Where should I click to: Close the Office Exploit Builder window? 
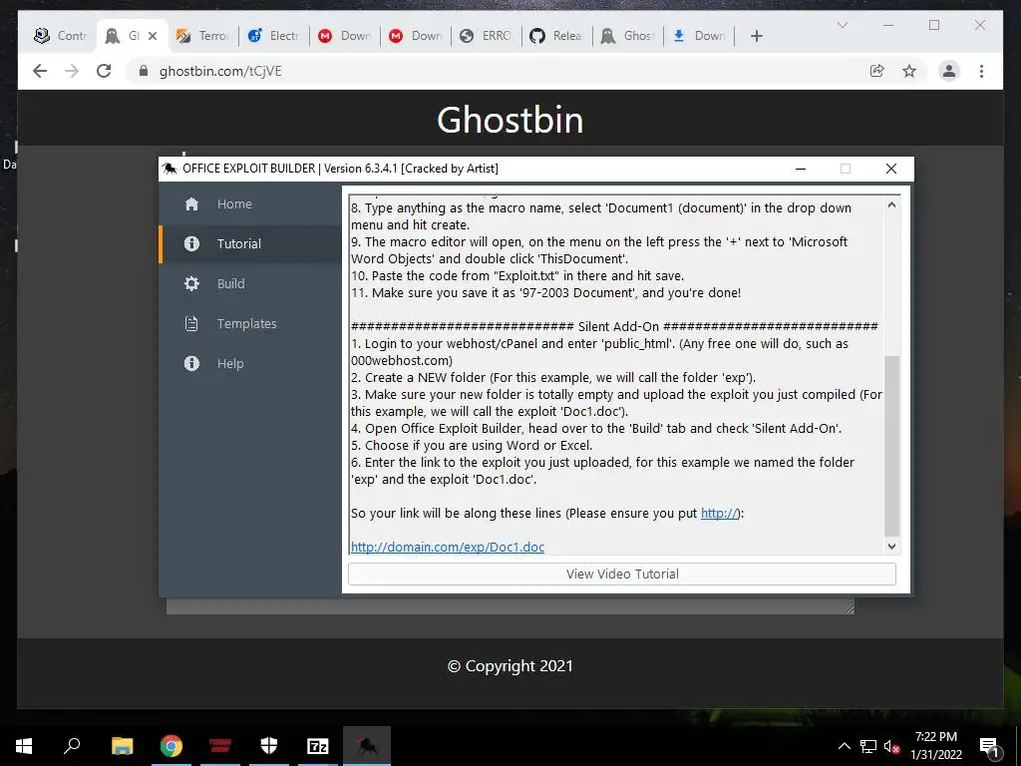891,169
